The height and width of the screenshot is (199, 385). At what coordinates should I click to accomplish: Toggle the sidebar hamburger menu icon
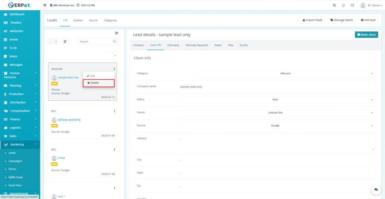45,5
